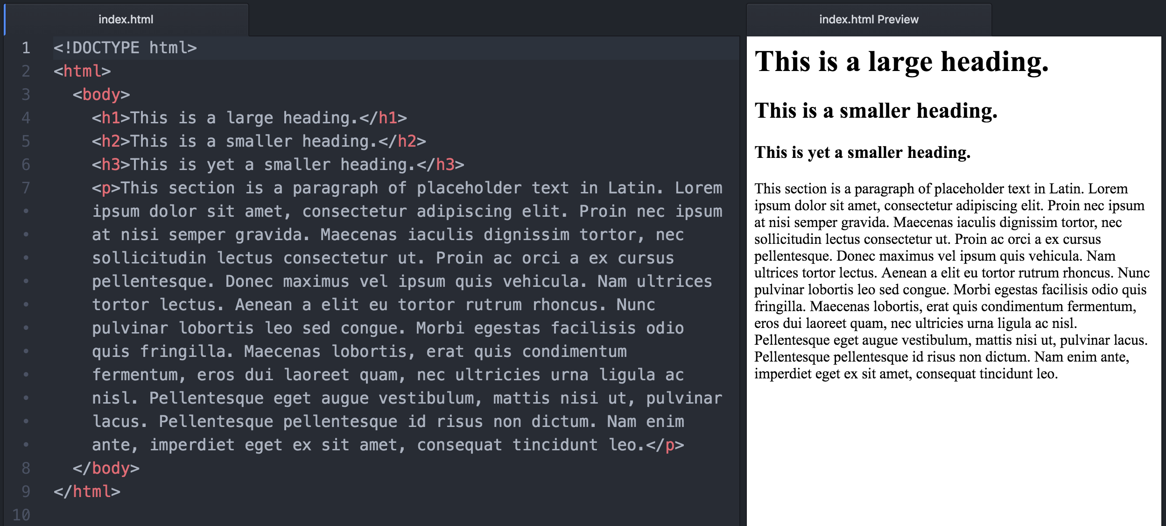
Task: Click the gutter dot next to 'tortor lectus' line
Action: pos(26,305)
